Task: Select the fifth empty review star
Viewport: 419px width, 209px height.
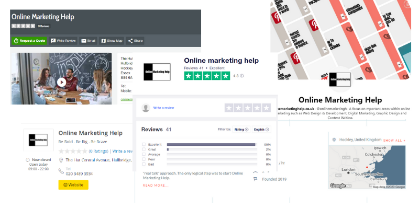Action: (267, 108)
